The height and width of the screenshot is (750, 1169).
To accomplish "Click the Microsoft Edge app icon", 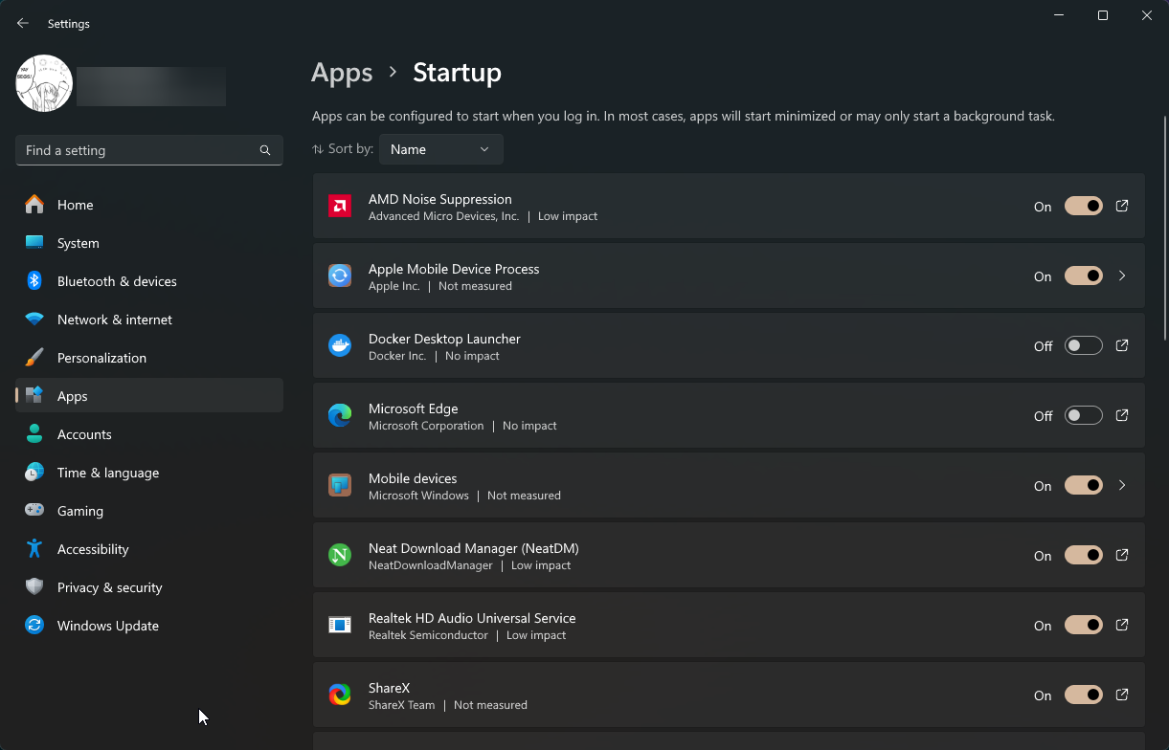I will [x=340, y=415].
